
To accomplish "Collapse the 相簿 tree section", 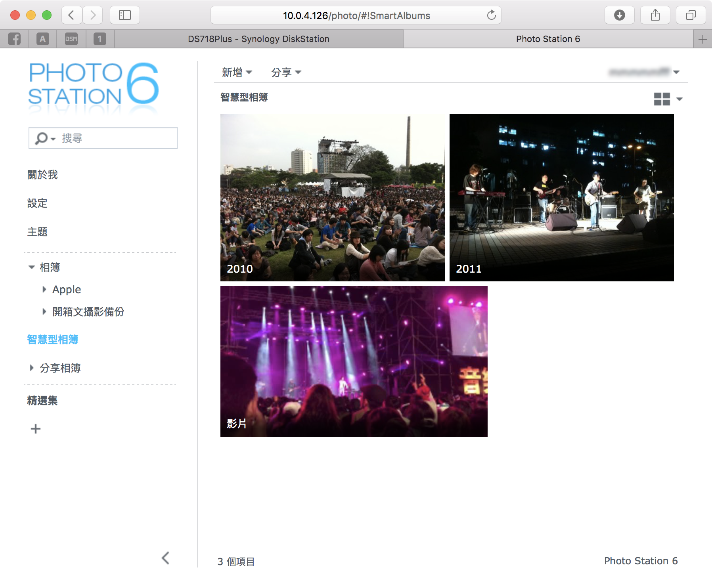I will (x=32, y=267).
